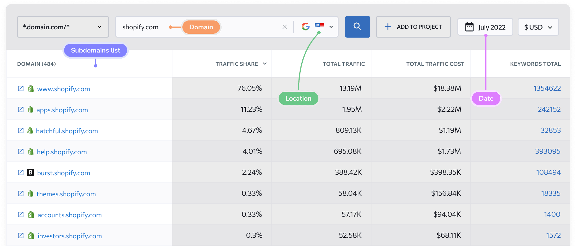Select the 76.05% traffic share cell
The image size is (576, 246).
[x=222, y=88]
